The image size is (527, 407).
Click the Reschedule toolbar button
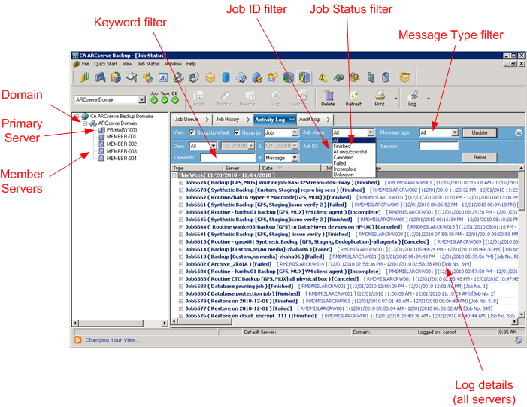pos(250,99)
